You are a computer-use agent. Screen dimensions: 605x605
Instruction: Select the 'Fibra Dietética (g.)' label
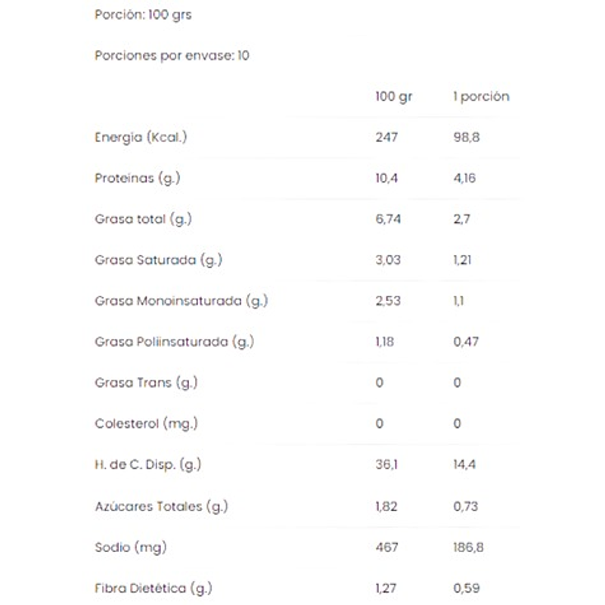pos(154,588)
